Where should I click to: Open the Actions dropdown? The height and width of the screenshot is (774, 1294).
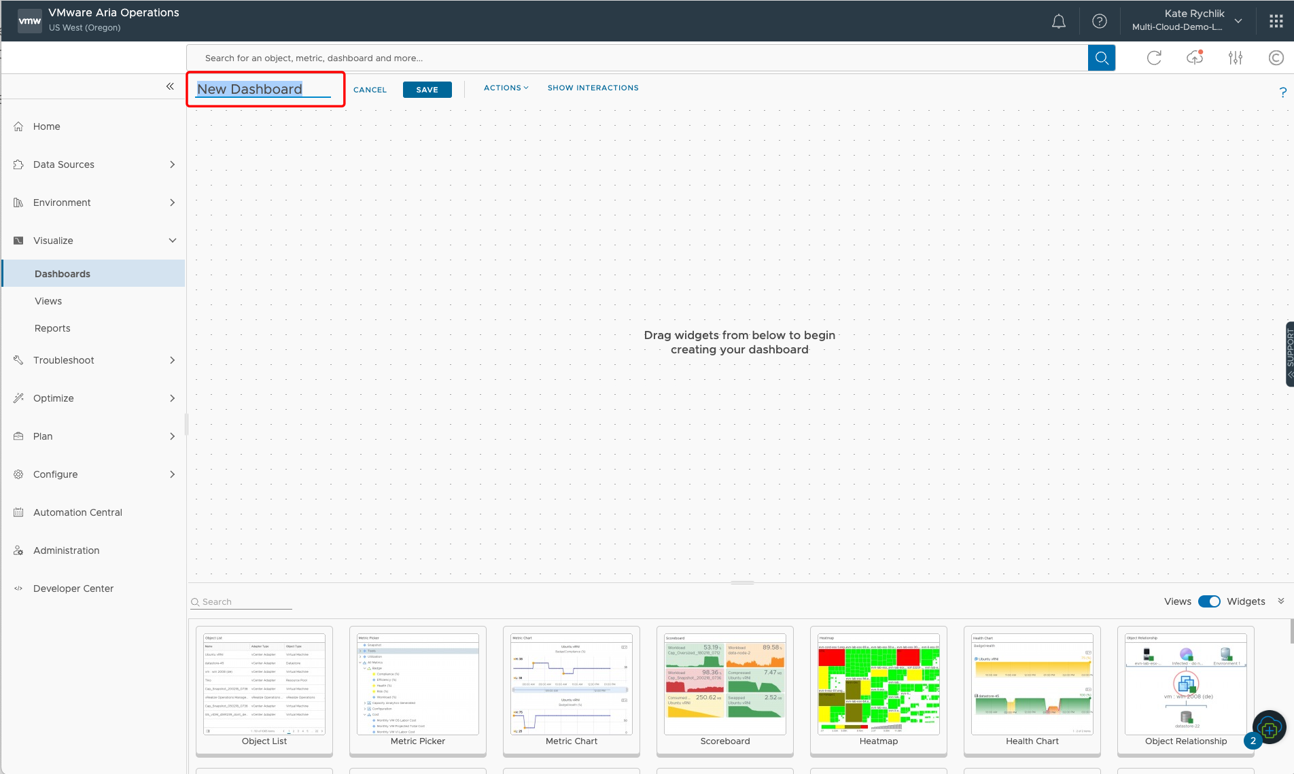pyautogui.click(x=506, y=88)
